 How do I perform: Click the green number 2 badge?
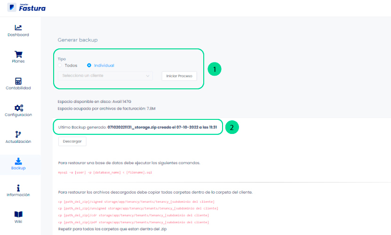pyautogui.click(x=232, y=127)
